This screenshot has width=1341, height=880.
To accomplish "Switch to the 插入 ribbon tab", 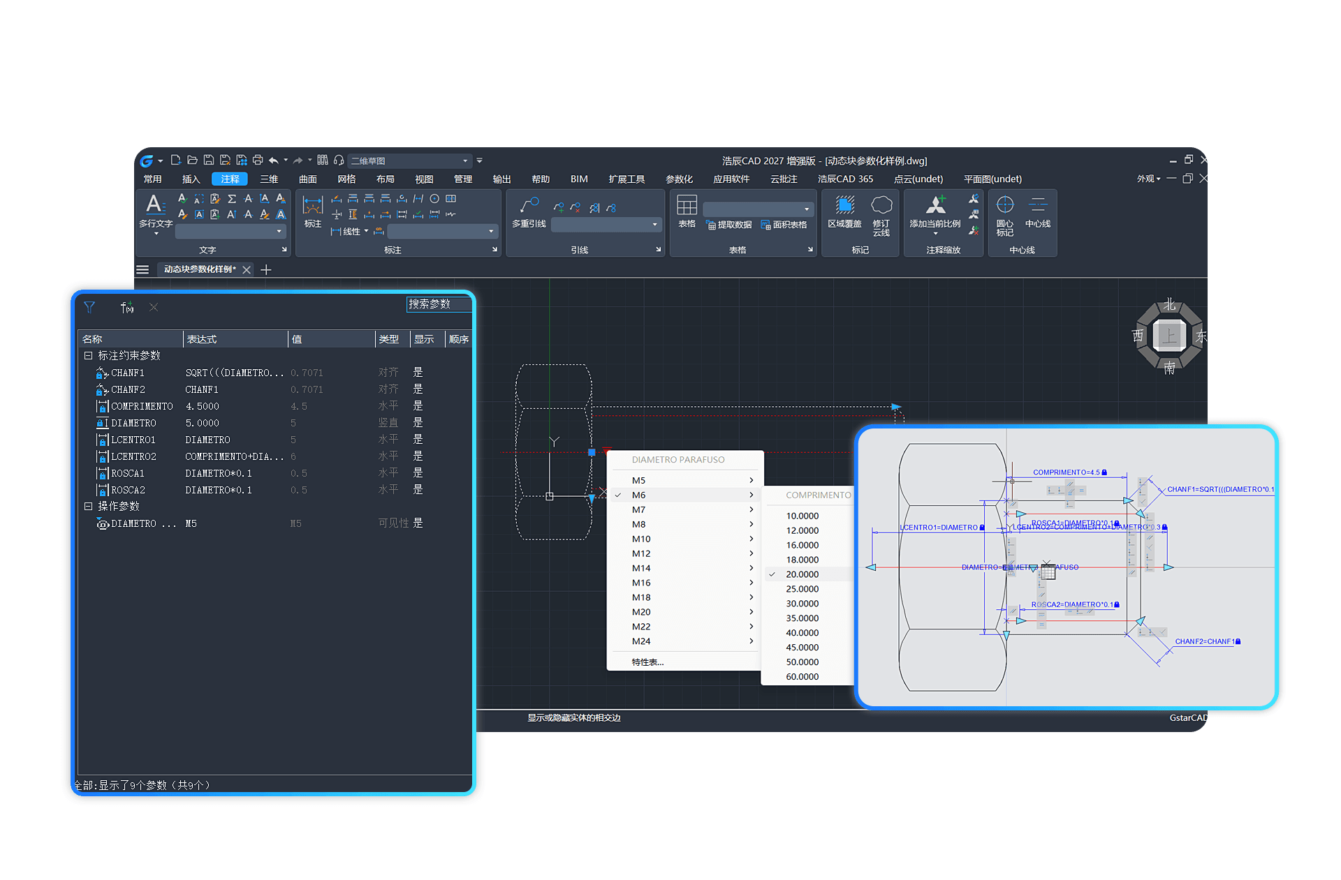I will coord(191,179).
